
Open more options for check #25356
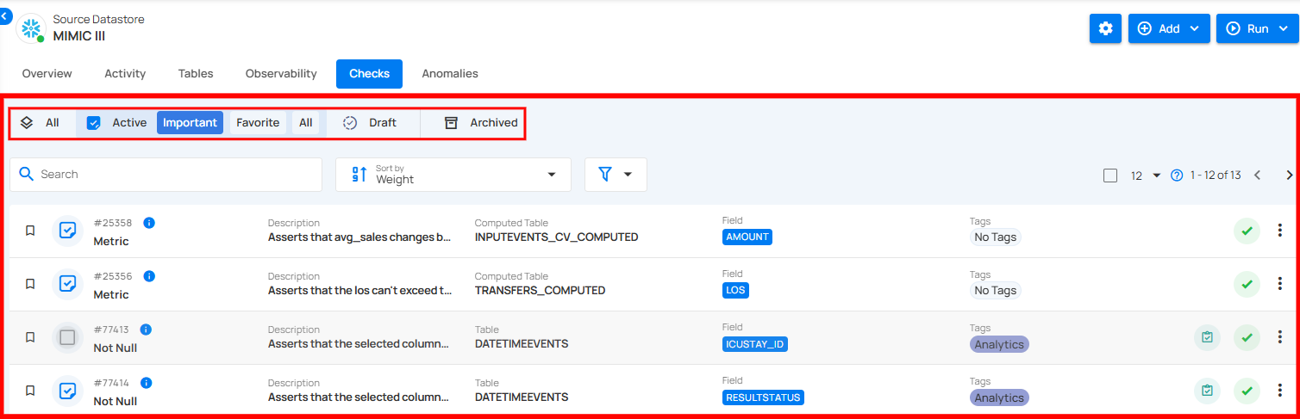coord(1280,284)
